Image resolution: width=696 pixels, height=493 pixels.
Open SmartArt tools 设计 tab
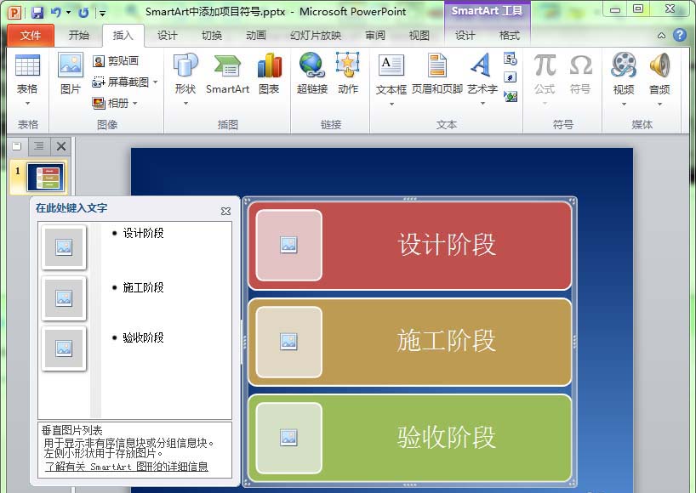coord(465,36)
